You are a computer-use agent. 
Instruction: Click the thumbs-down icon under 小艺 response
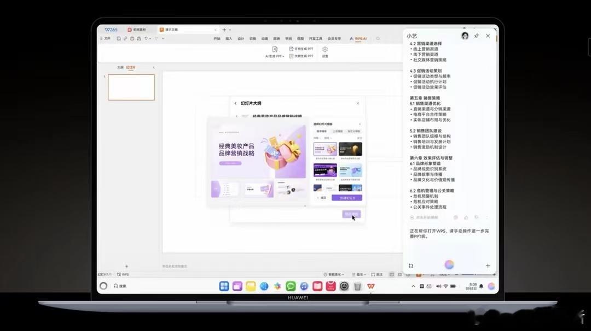point(477,217)
